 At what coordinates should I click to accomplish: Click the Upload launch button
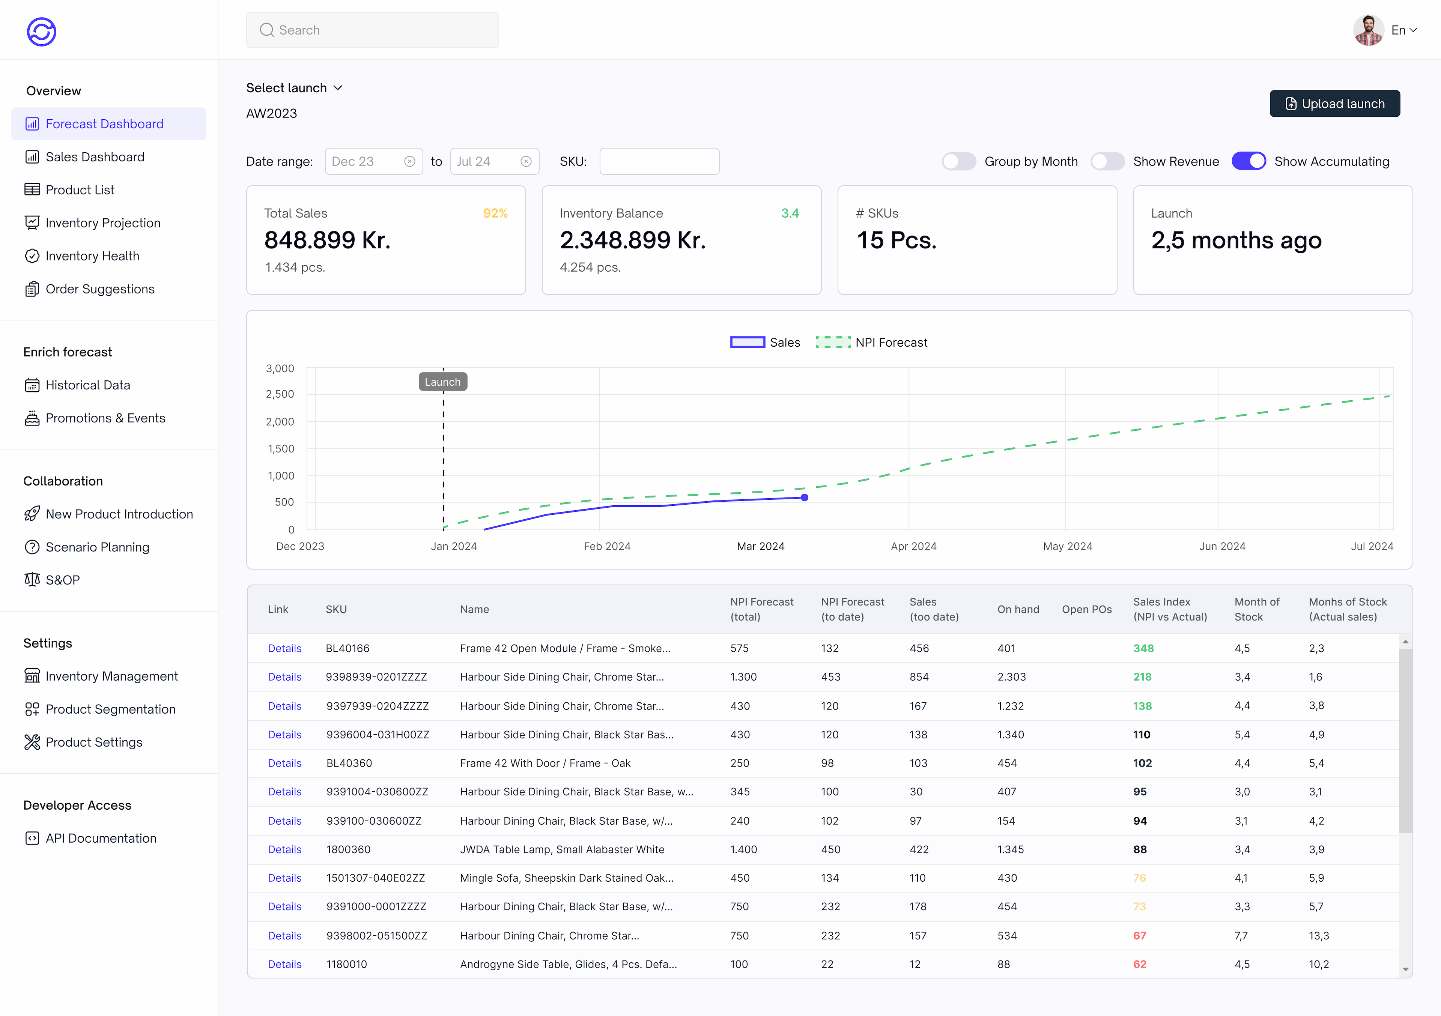(1334, 104)
